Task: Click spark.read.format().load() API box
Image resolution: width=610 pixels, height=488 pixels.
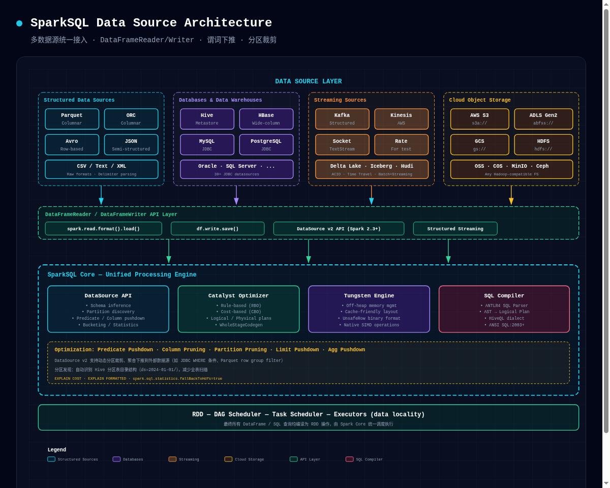Action: point(104,229)
